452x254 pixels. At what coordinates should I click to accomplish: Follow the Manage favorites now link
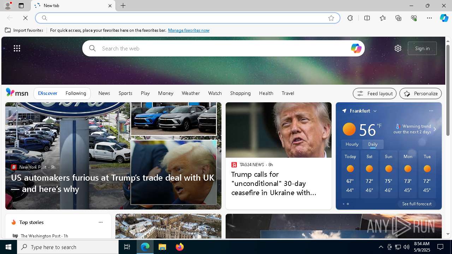pyautogui.click(x=189, y=30)
